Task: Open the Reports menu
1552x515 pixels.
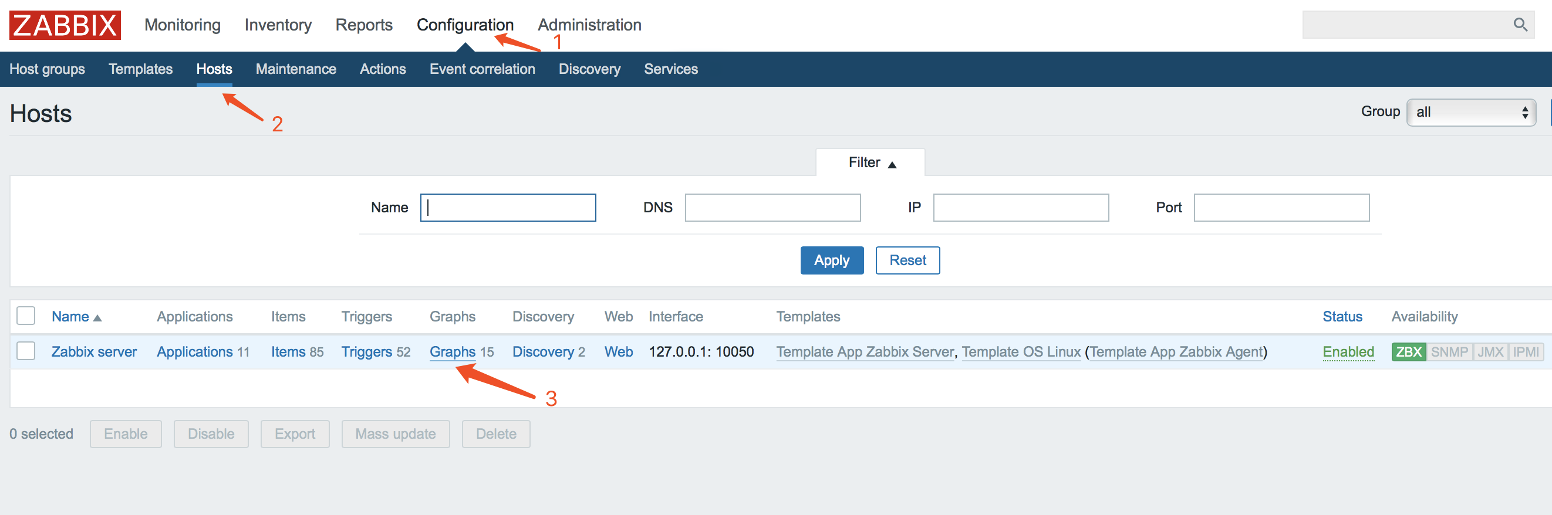Action: [364, 25]
